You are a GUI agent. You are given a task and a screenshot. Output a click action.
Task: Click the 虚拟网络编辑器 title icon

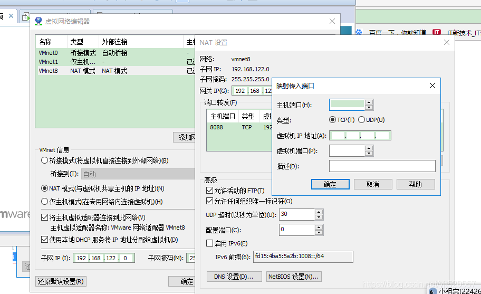[x=39, y=21]
